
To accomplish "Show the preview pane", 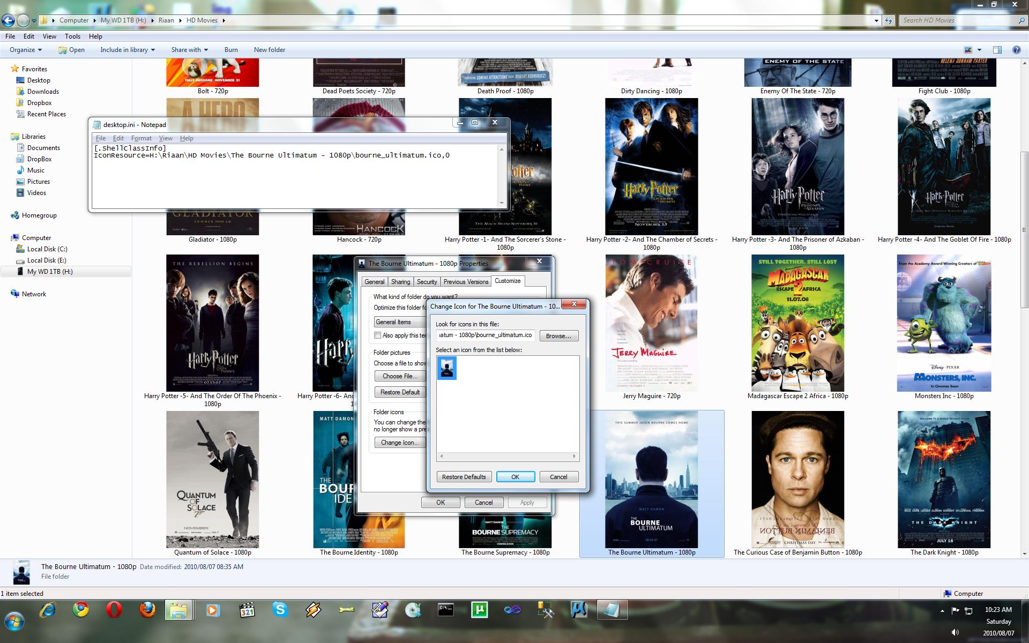I will 997,49.
